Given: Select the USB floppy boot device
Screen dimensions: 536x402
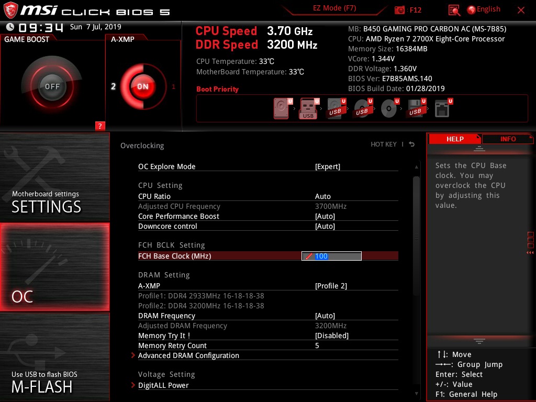Looking at the screenshot, I should click(x=416, y=109).
